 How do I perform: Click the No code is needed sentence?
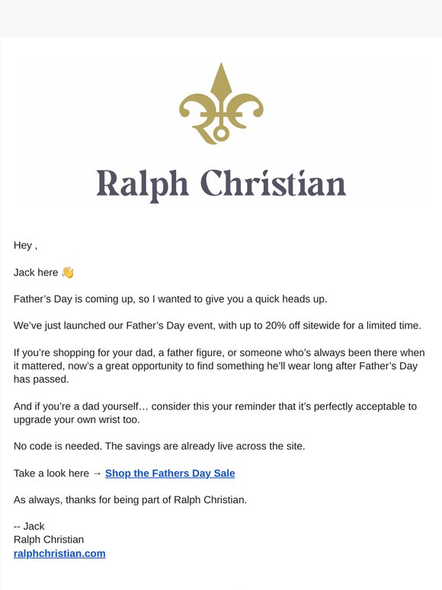point(159,446)
